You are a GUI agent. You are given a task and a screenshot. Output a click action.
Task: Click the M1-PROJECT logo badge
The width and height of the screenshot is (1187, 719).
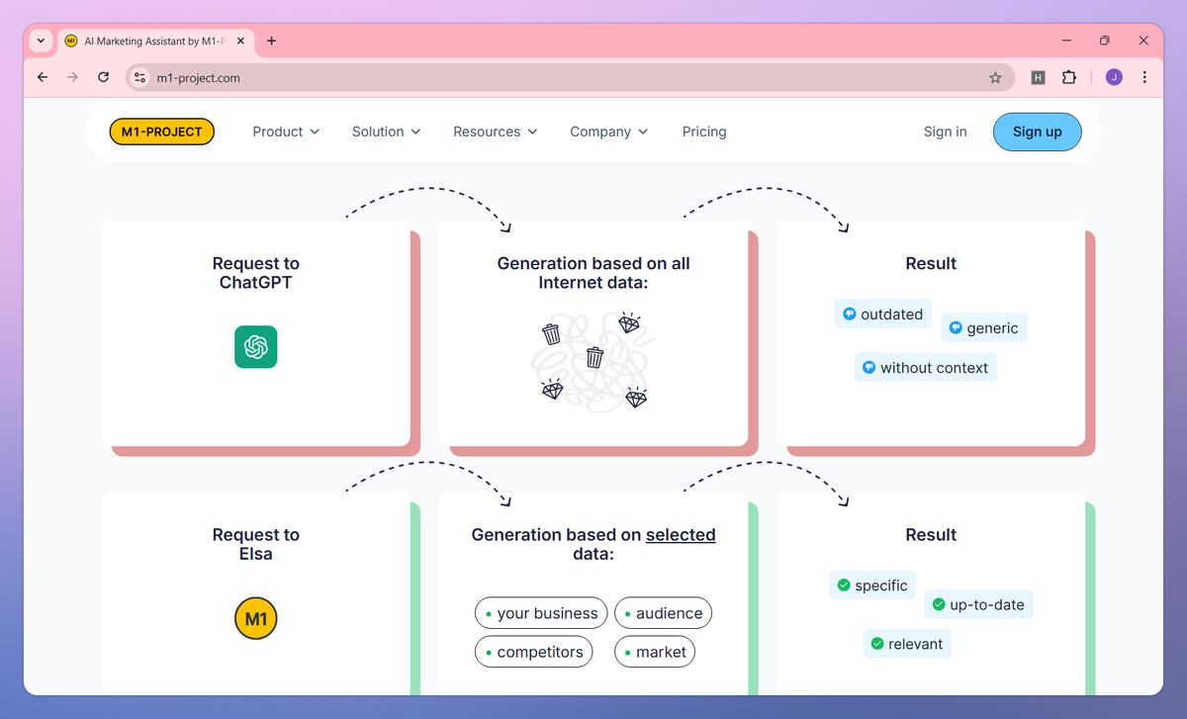[x=162, y=132]
